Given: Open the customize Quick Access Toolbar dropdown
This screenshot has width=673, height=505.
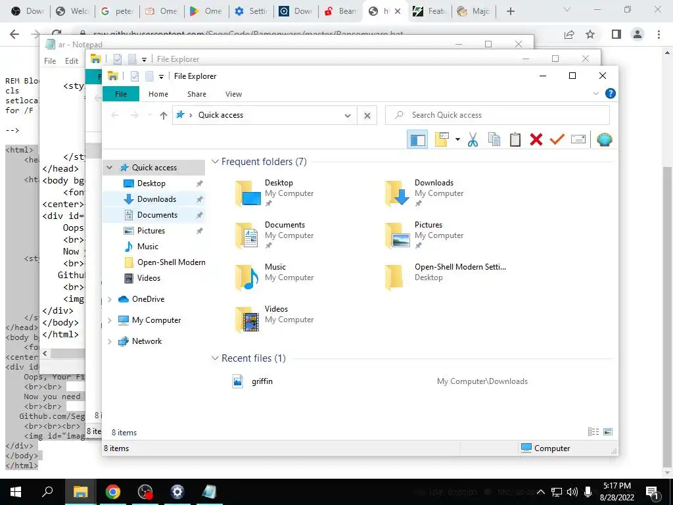Looking at the screenshot, I should [x=161, y=76].
